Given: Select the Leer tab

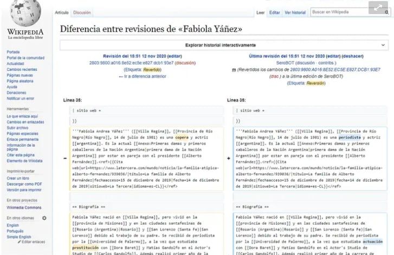Looking at the screenshot, I should 260,12.
